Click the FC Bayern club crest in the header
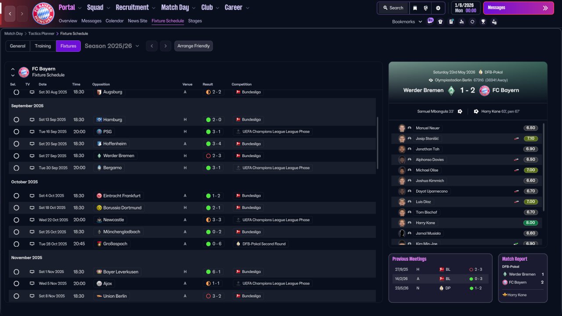Viewport: 562px width, 316px height. pyautogui.click(x=43, y=14)
